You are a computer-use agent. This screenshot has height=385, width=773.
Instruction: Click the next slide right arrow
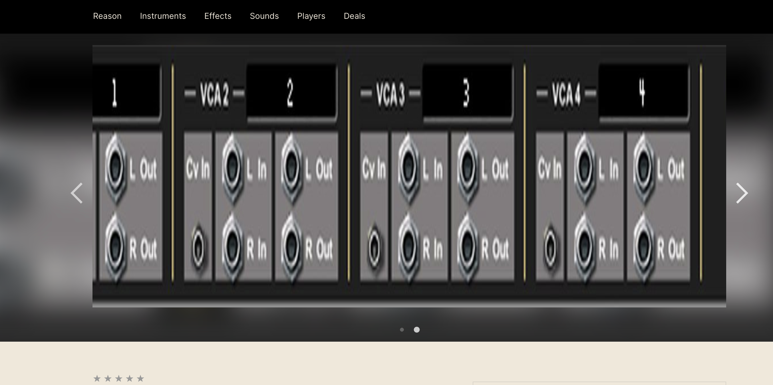(742, 193)
